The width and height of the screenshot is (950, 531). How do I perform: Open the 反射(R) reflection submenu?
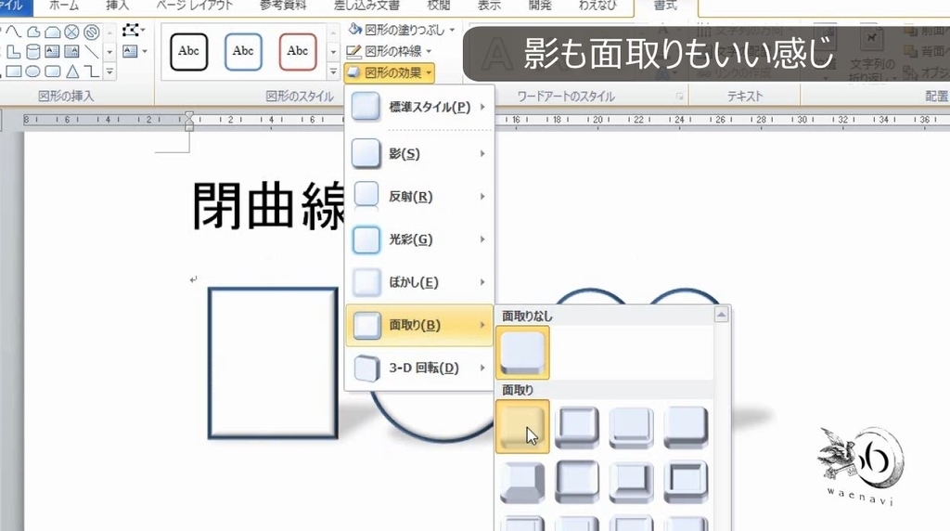418,197
